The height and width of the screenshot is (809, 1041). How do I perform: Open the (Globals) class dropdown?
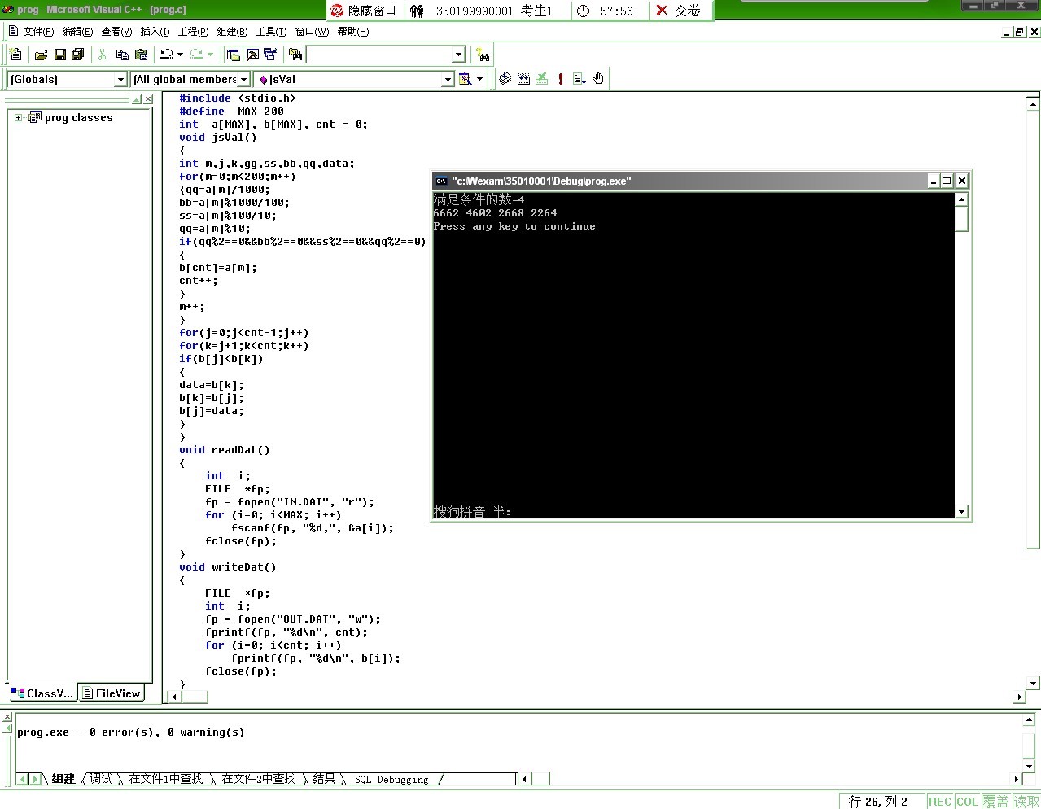click(120, 80)
